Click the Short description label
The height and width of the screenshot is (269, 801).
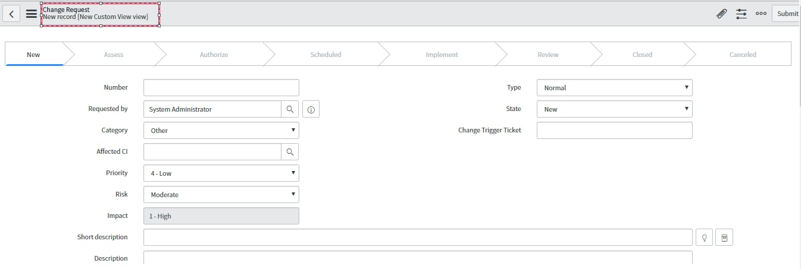(x=102, y=238)
